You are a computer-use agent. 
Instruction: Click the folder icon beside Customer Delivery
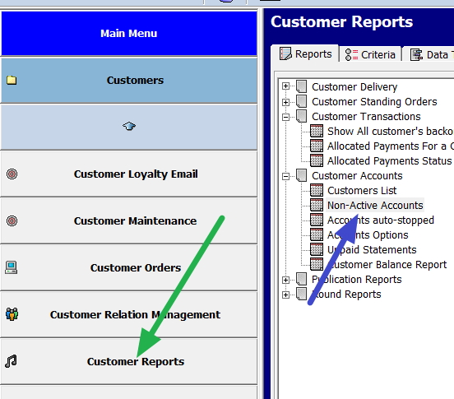pos(301,86)
